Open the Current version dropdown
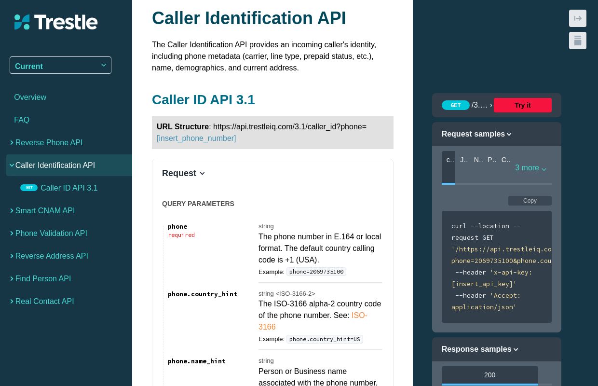 (60, 65)
